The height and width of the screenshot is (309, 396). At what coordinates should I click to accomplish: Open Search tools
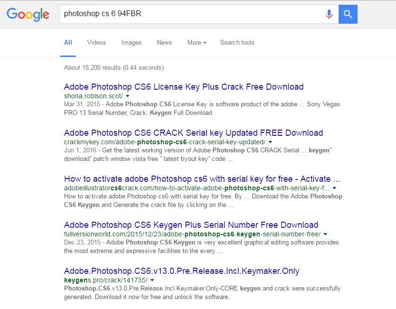237,42
